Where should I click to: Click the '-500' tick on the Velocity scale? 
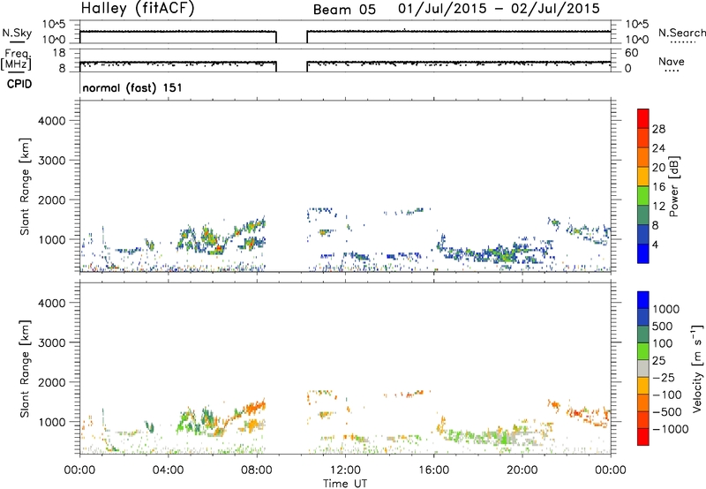[667, 411]
